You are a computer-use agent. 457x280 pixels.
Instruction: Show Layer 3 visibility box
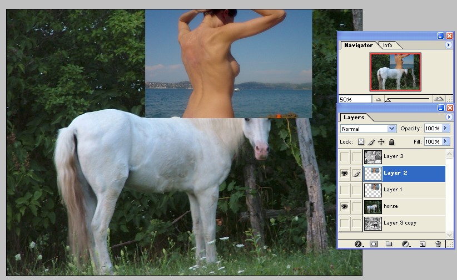(x=344, y=157)
